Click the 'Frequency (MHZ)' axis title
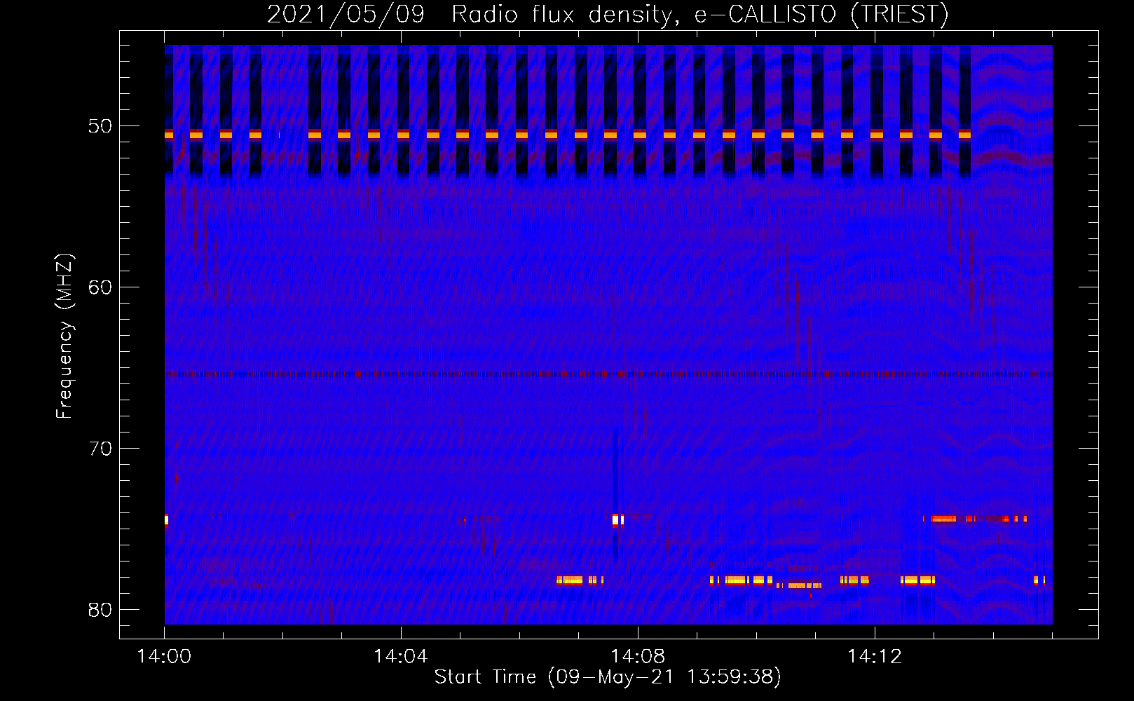Image resolution: width=1134 pixels, height=701 pixels. click(x=64, y=336)
